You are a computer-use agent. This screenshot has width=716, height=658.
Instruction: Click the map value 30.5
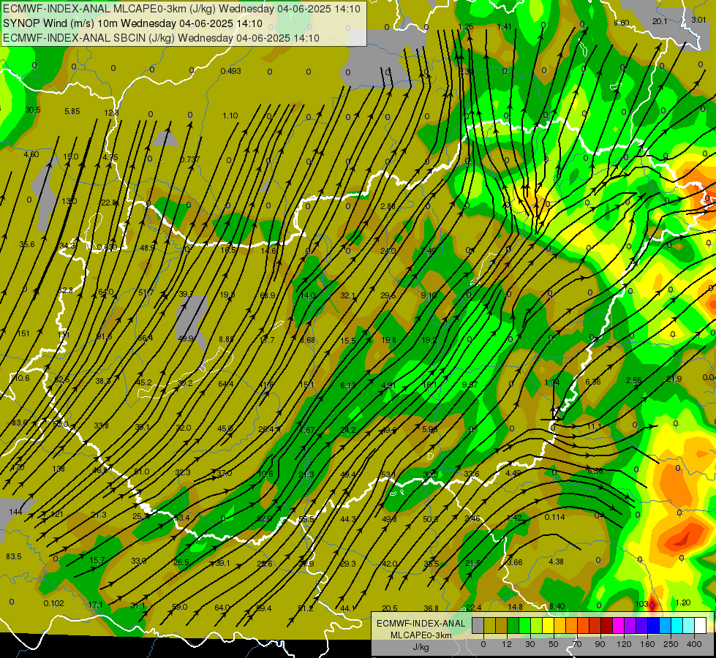pyautogui.click(x=33, y=110)
